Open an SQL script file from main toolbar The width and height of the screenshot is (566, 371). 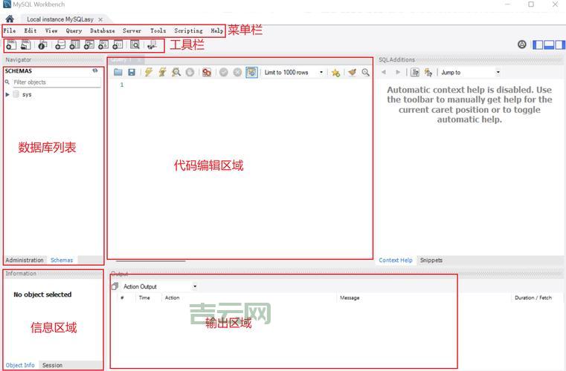25,45
